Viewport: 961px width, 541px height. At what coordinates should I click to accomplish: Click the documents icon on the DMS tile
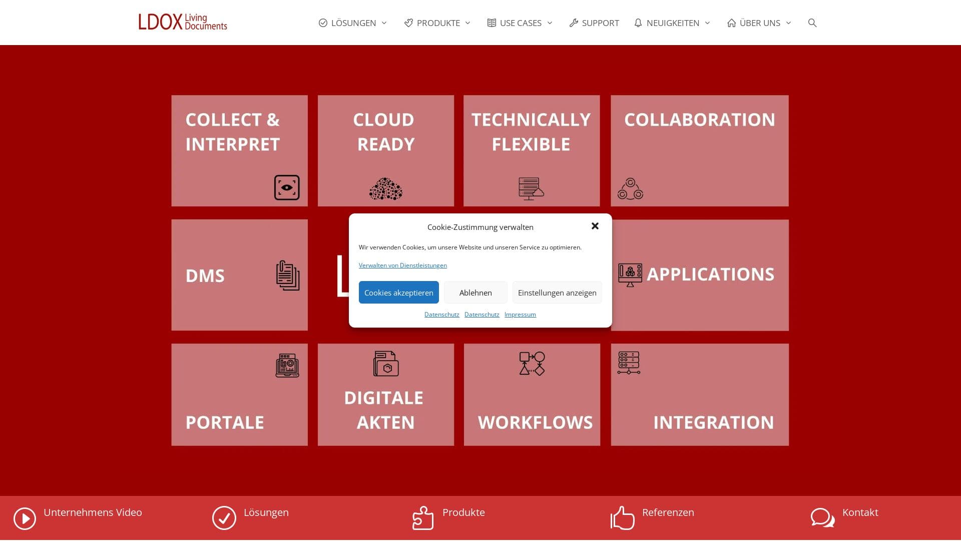pos(287,275)
